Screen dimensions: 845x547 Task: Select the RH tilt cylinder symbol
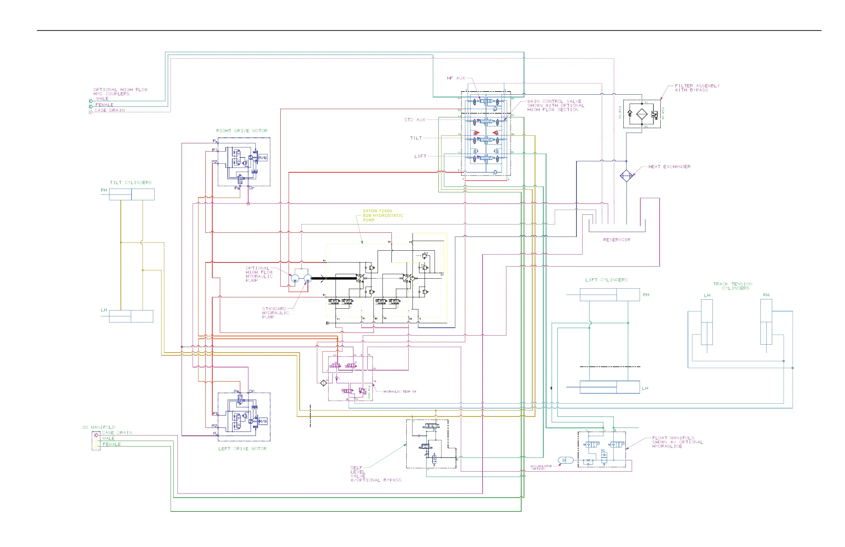(132, 194)
